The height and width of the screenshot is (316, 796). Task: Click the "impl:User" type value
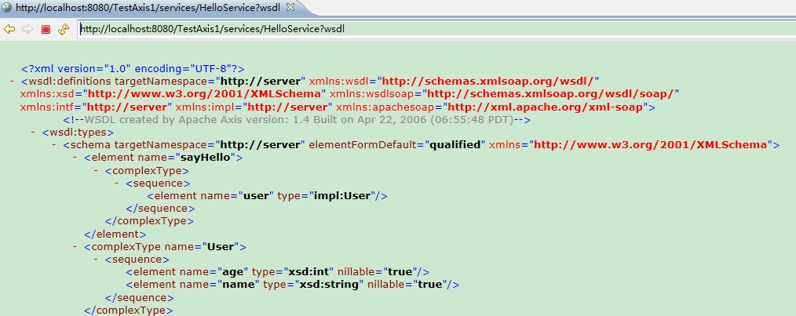coord(342,196)
